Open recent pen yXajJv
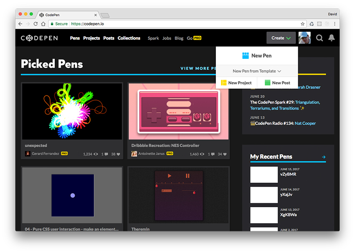355x251 pixels. click(x=286, y=195)
